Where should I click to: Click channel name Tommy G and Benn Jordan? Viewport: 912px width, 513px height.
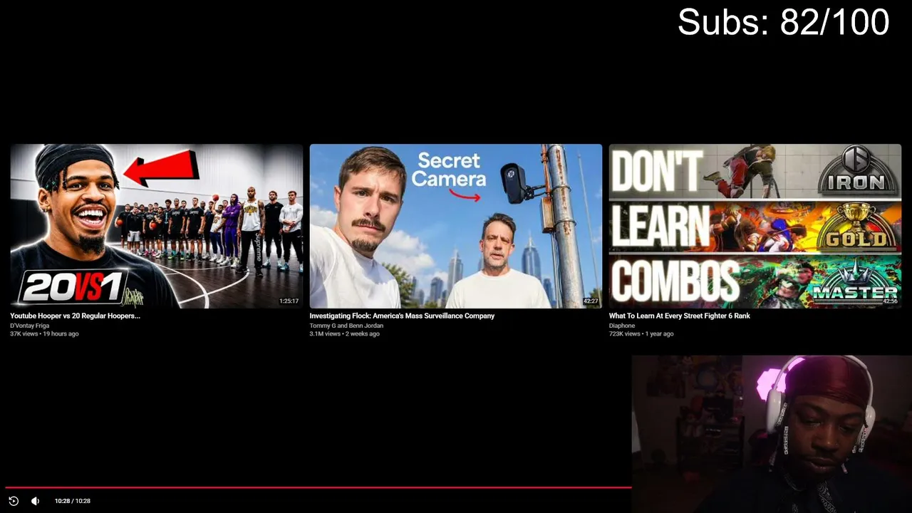click(x=346, y=326)
